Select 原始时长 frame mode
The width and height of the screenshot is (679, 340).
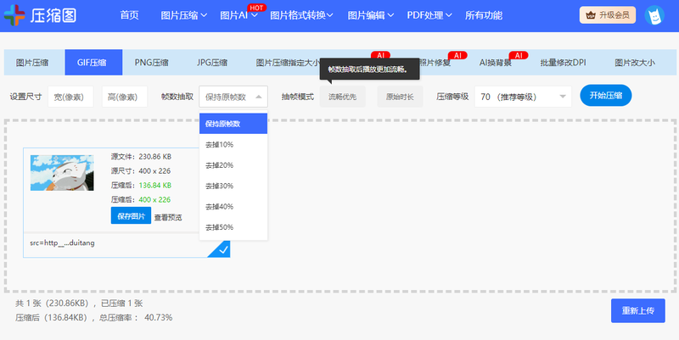[399, 97]
